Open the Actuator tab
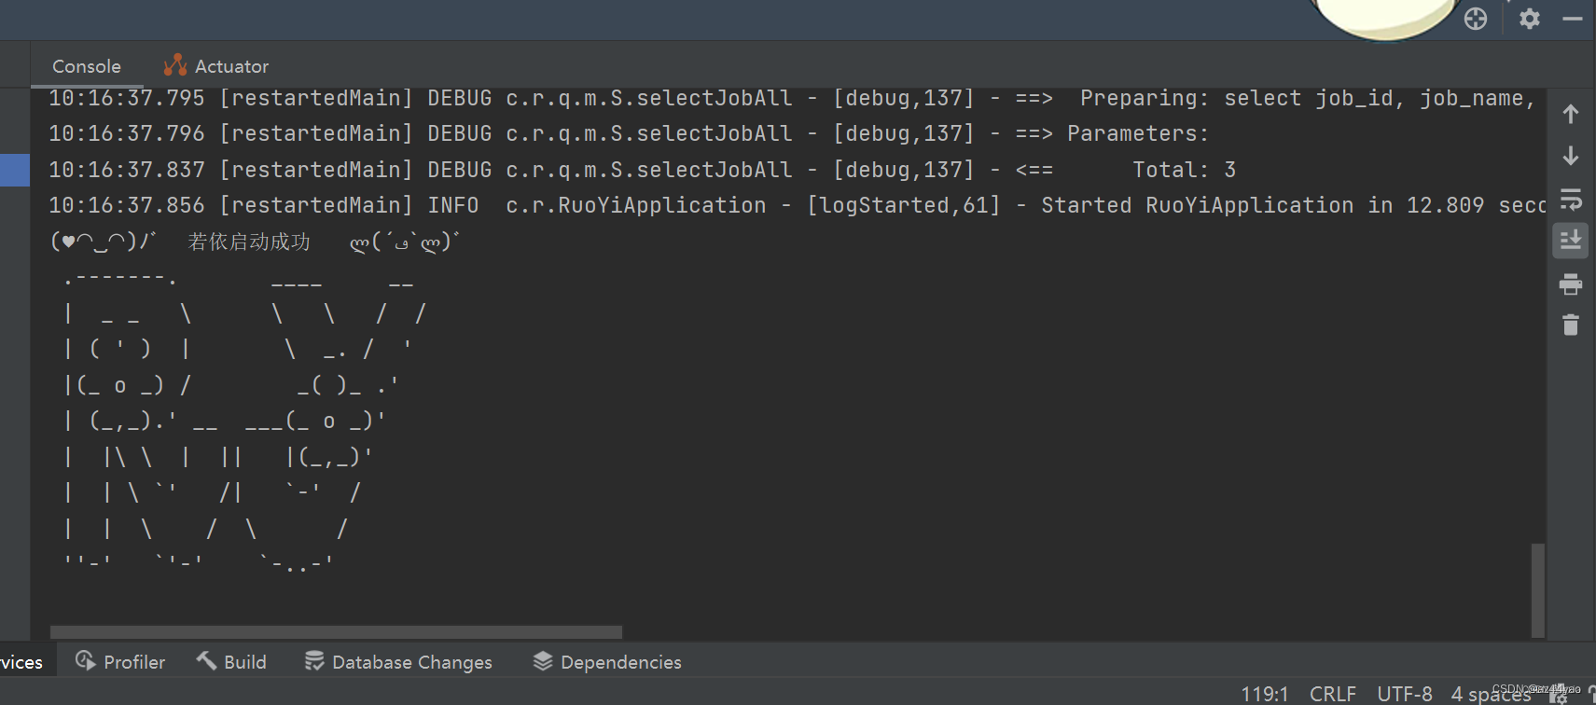 point(215,66)
